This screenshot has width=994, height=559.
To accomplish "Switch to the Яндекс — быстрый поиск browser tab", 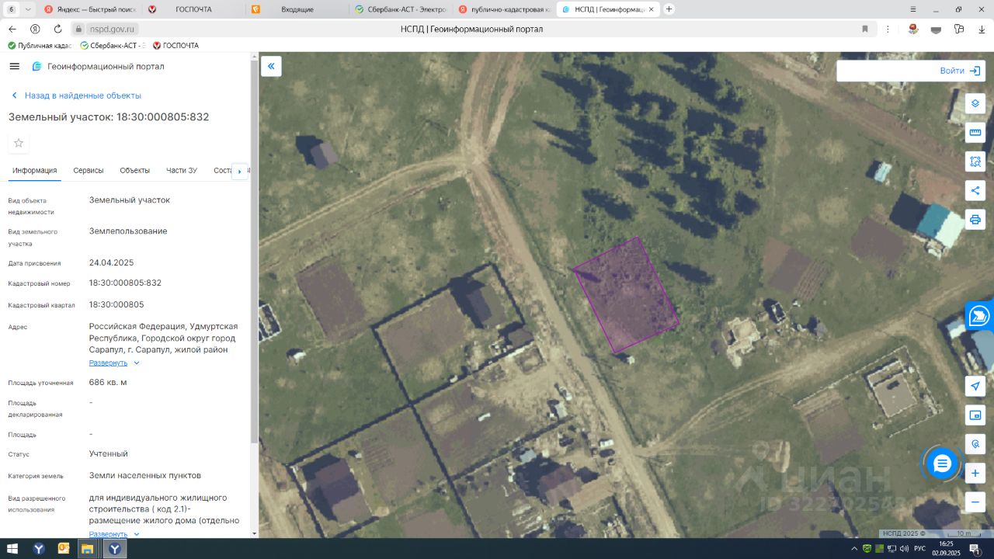I will 89,9.
